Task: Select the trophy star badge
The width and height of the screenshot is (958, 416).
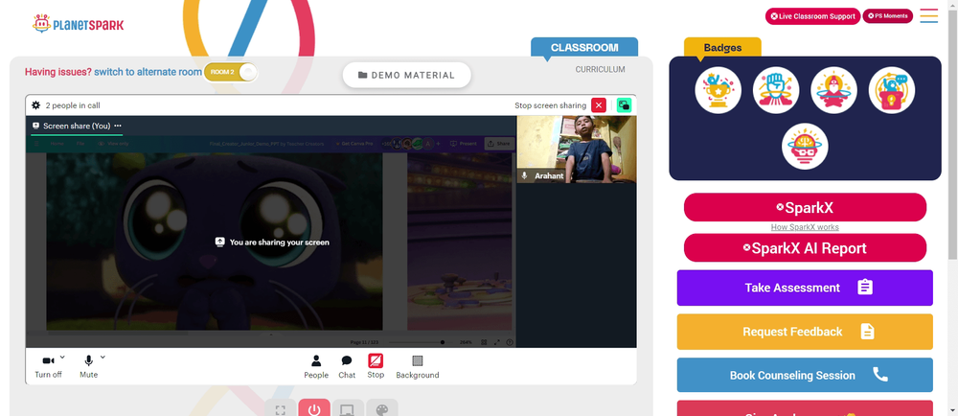Action: (718, 90)
